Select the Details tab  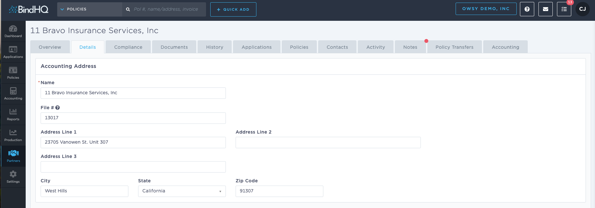click(x=88, y=47)
